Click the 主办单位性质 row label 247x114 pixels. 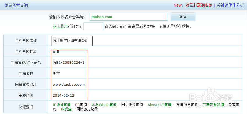click(26, 51)
